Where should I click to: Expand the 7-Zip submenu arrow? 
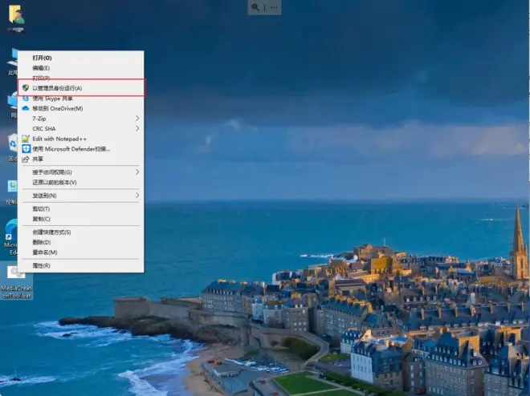[x=137, y=119]
